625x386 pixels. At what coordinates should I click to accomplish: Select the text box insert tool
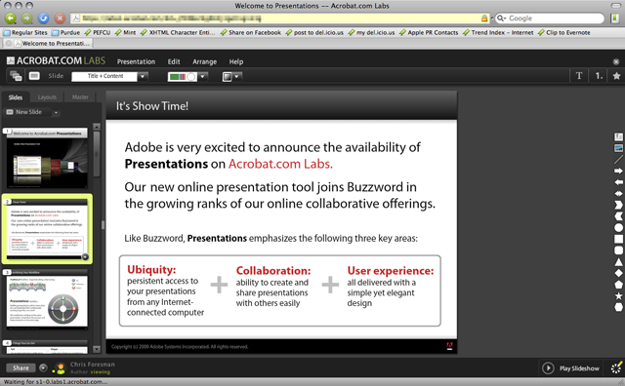click(x=618, y=136)
